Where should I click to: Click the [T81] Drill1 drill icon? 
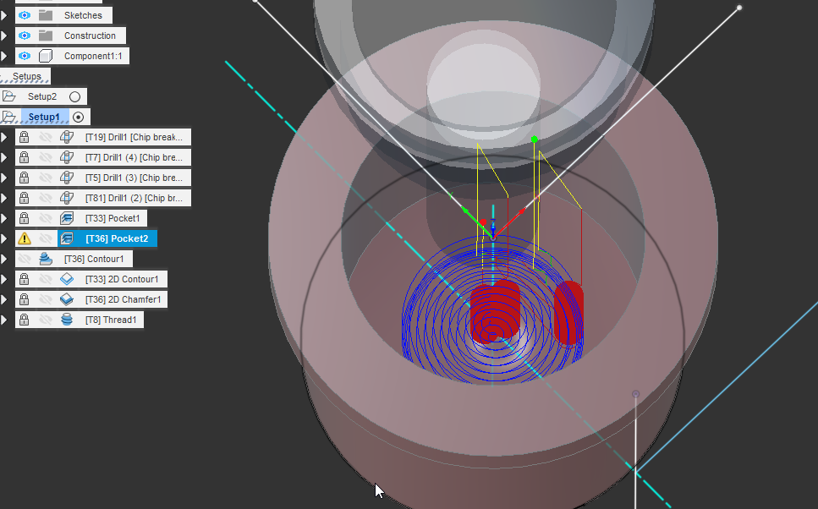pos(66,197)
